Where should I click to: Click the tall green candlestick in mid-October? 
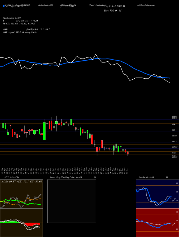pyautogui.click(x=44, y=131)
